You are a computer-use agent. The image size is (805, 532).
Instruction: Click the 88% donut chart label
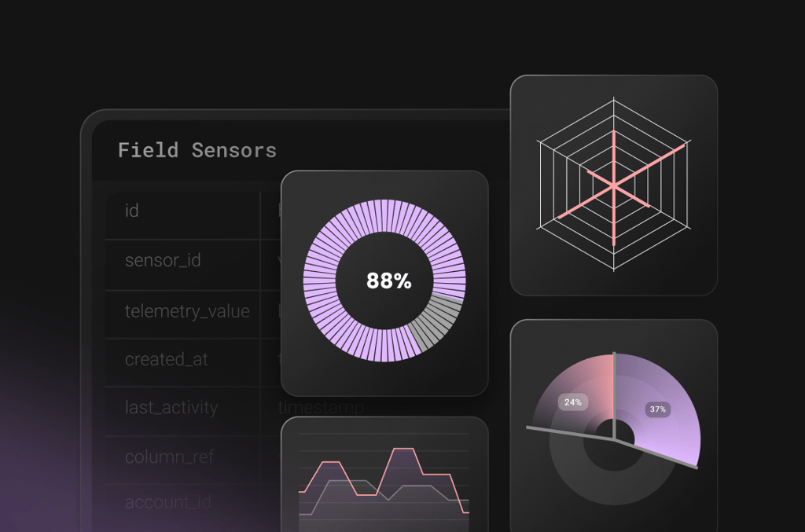point(388,281)
